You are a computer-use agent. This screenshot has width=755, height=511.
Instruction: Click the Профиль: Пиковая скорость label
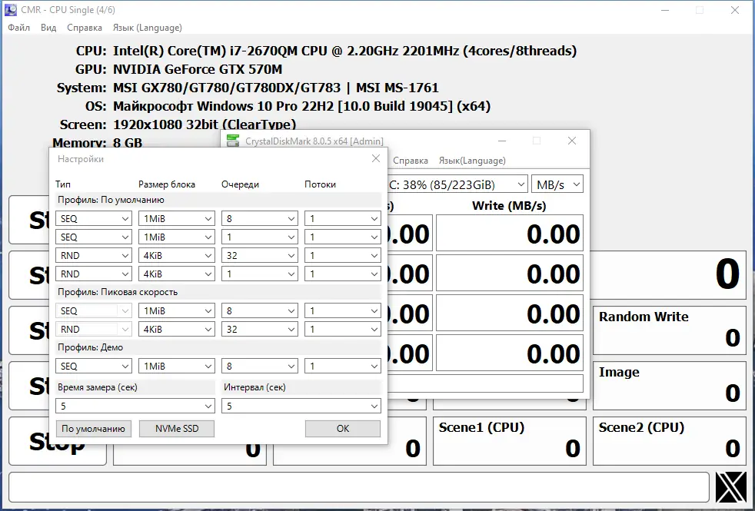[118, 292]
